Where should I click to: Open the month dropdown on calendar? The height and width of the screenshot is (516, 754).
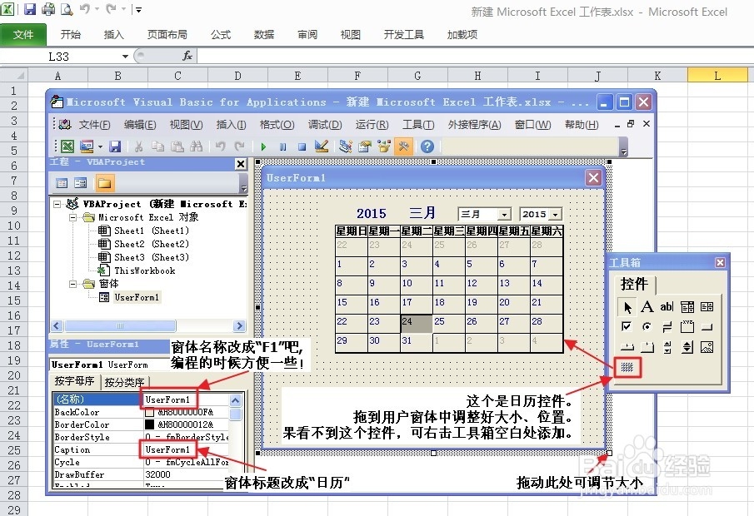(504, 214)
